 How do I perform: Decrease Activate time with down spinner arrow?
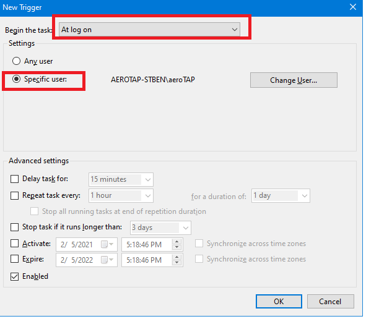[x=177, y=247]
